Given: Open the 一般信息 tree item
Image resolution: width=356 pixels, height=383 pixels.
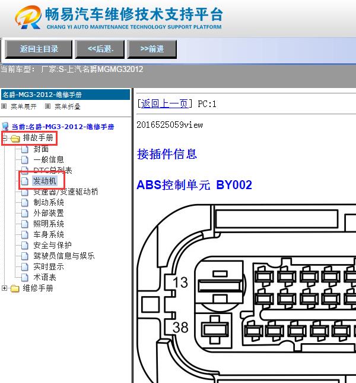Looking at the screenshot, I should pos(49,159).
